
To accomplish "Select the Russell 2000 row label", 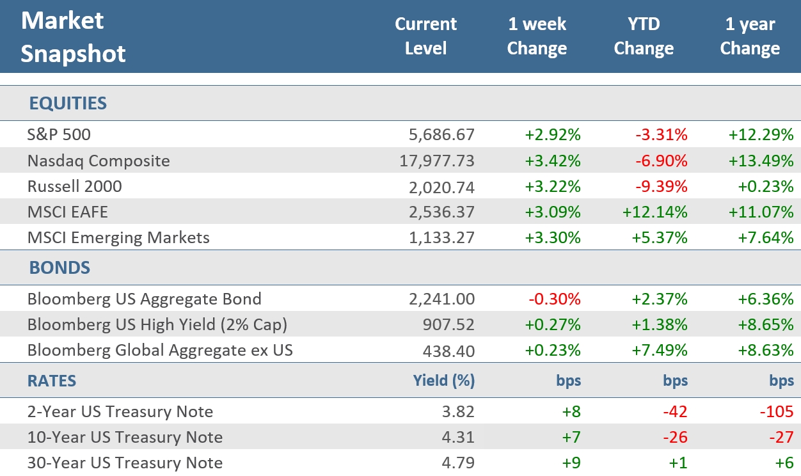I will 74,186.
